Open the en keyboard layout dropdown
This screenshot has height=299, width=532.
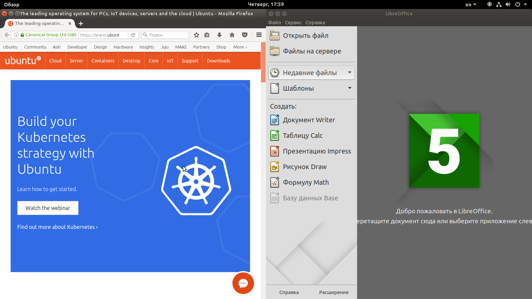coord(471,5)
